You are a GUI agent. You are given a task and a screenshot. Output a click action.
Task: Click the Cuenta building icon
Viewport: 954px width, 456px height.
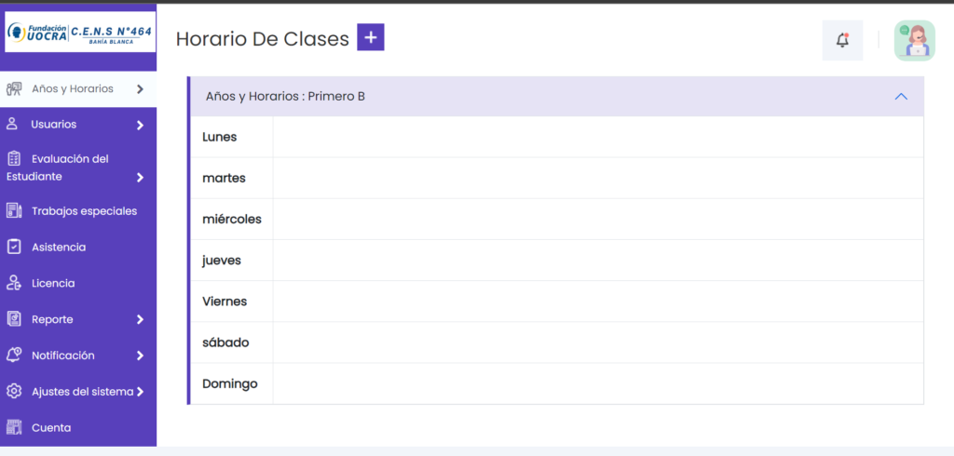[x=13, y=427]
